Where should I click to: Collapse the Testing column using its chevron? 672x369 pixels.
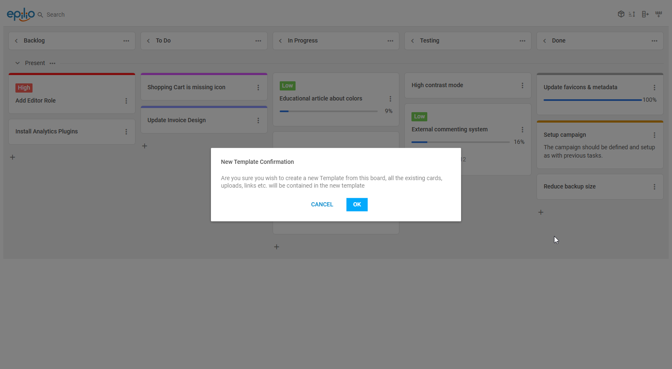[412, 41]
